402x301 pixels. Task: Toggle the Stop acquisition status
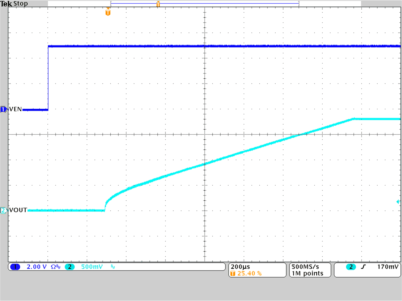click(x=21, y=3)
